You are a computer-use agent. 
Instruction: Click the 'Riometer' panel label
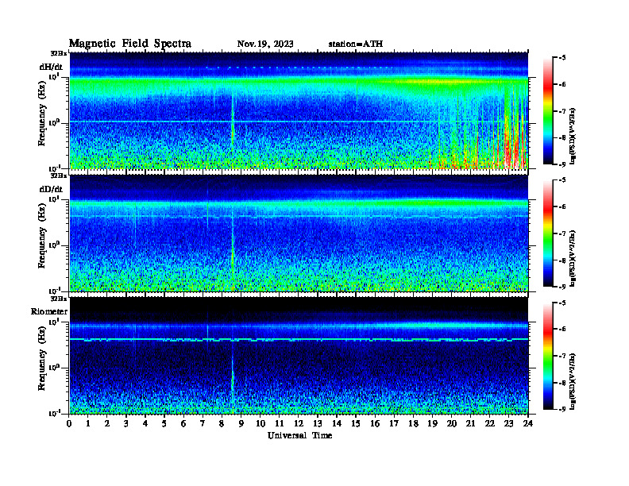[49, 311]
